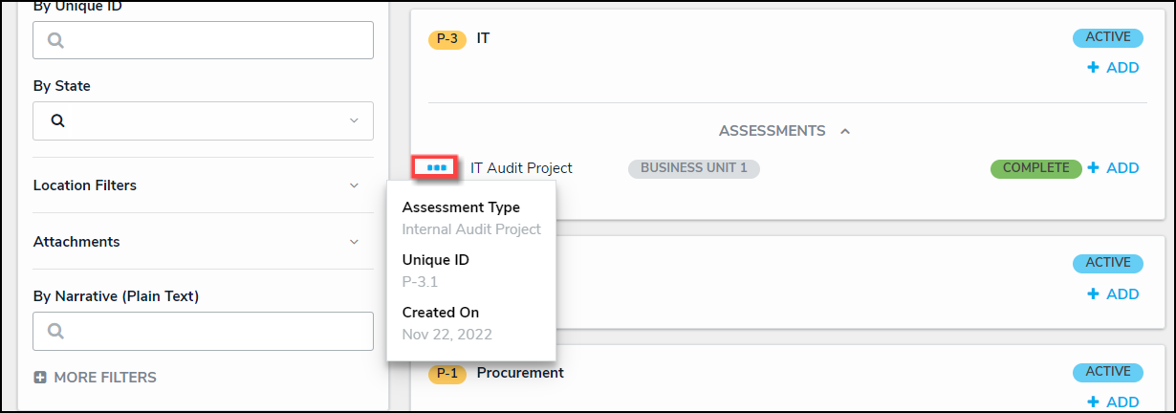The height and width of the screenshot is (413, 1176).
Task: Click ADD in the Procurement card
Action: (x=1114, y=402)
